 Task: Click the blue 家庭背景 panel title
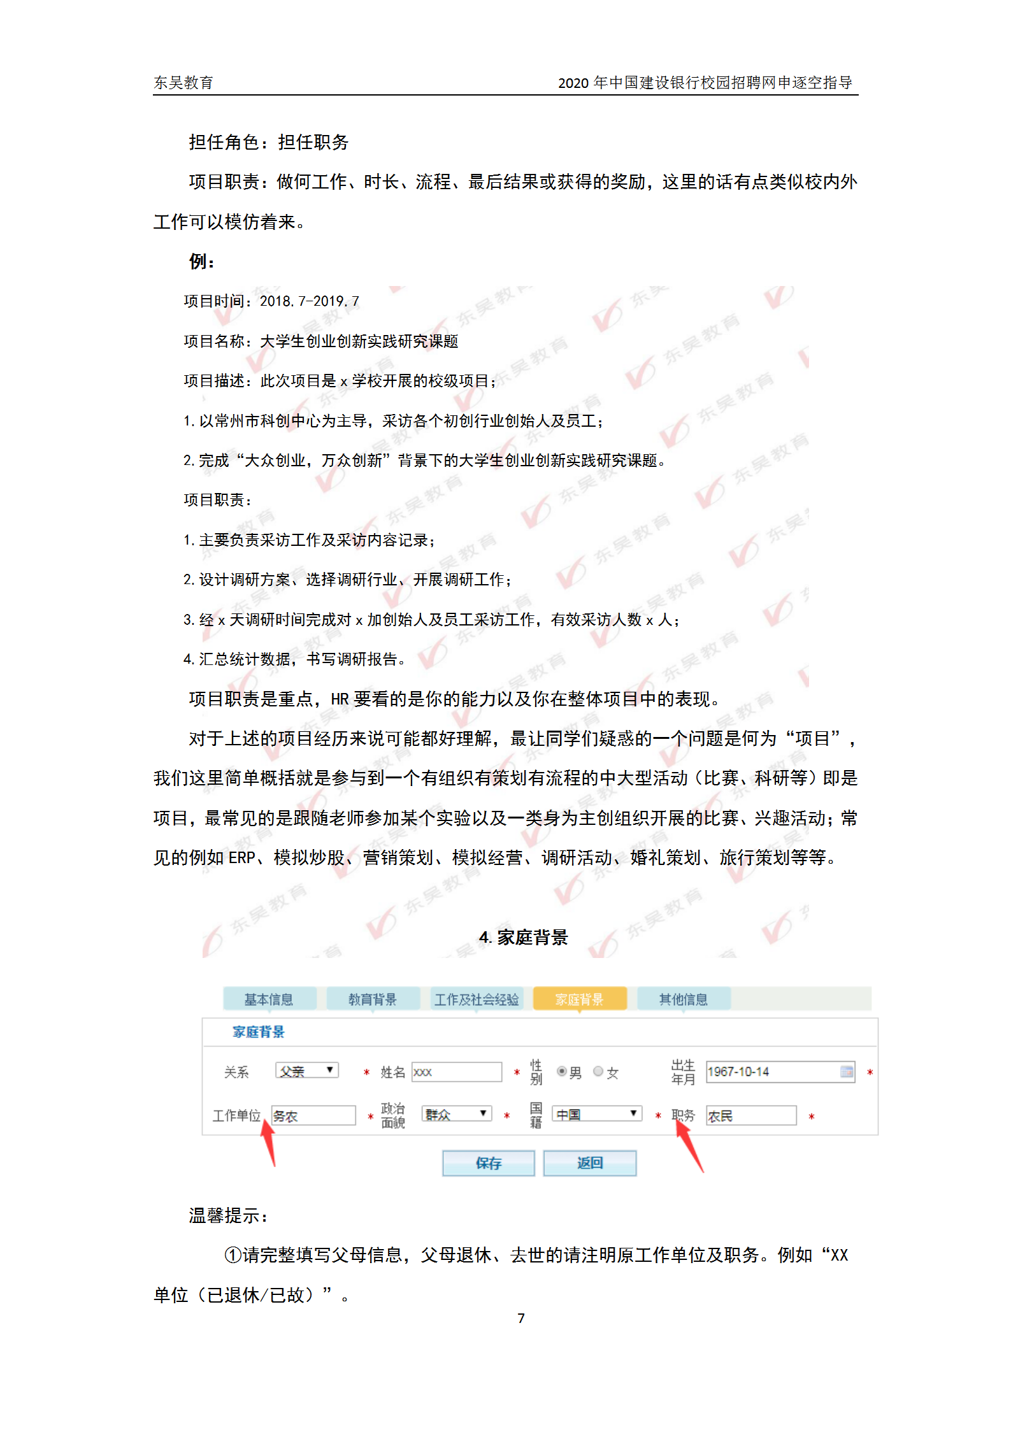(x=258, y=1032)
